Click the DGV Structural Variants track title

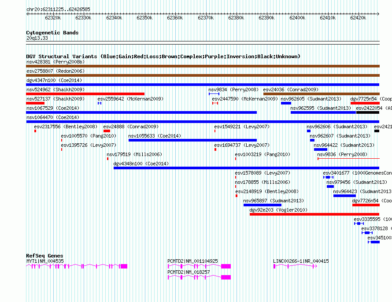[x=163, y=56]
